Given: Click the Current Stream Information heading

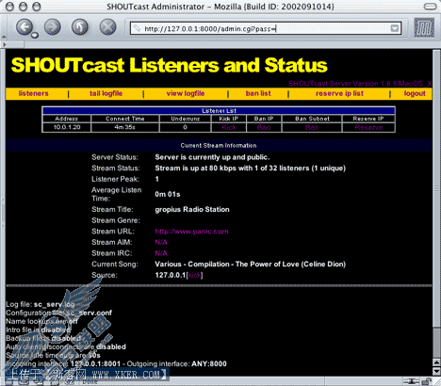Looking at the screenshot, I should coord(219,146).
